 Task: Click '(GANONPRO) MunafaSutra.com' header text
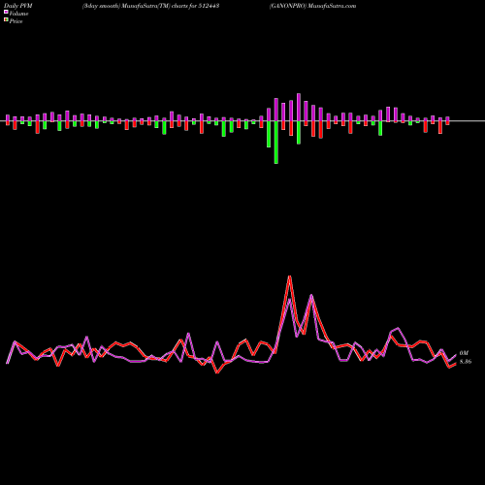coord(312,6)
